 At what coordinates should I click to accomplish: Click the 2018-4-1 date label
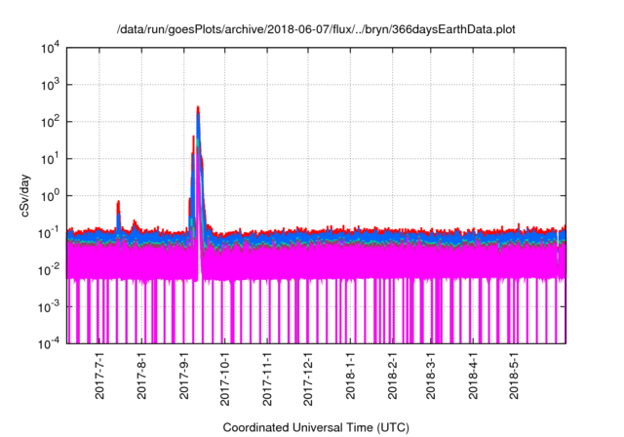473,376
